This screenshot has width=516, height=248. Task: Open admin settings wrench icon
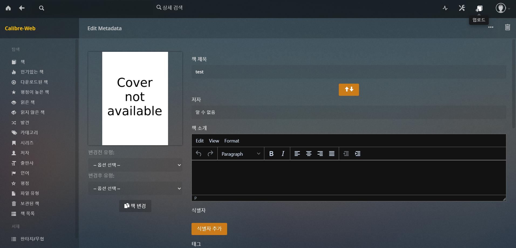[462, 8]
